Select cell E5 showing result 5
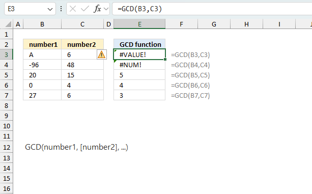The height and width of the screenshot is (194, 312). click(139, 75)
